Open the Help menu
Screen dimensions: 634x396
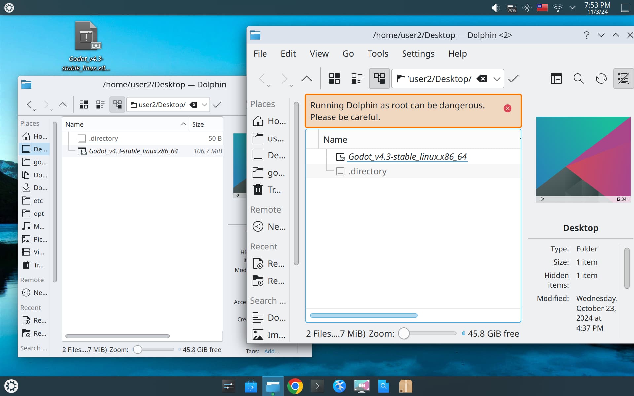pyautogui.click(x=457, y=54)
